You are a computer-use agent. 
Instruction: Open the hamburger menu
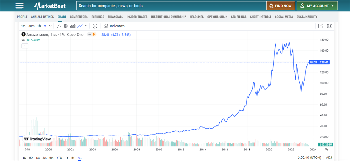click(x=19, y=6)
